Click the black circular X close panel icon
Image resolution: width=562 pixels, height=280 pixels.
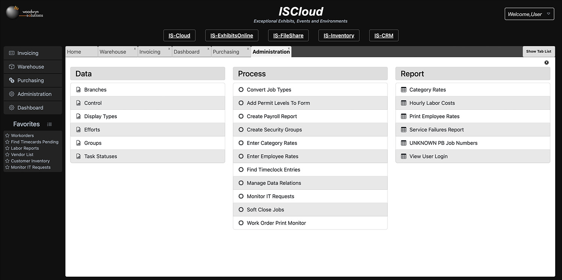point(546,63)
